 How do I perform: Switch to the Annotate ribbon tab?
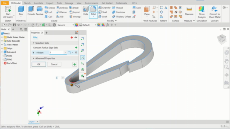click(38, 3)
